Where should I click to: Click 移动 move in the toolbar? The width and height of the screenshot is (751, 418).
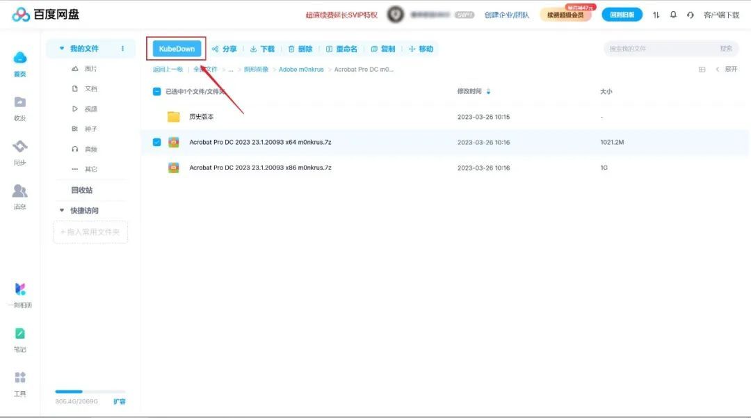[421, 49]
